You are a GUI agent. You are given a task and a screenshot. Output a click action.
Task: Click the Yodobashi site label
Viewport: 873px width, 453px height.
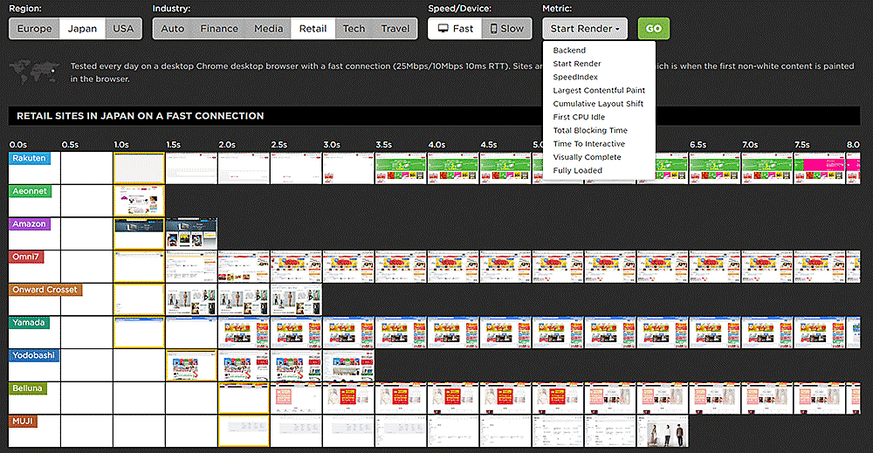coord(35,355)
